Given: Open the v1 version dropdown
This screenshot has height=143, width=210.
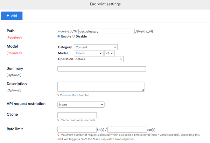Looking at the screenshot, I should tap(109, 53).
